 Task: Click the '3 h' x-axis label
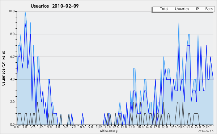tap(41, 127)
